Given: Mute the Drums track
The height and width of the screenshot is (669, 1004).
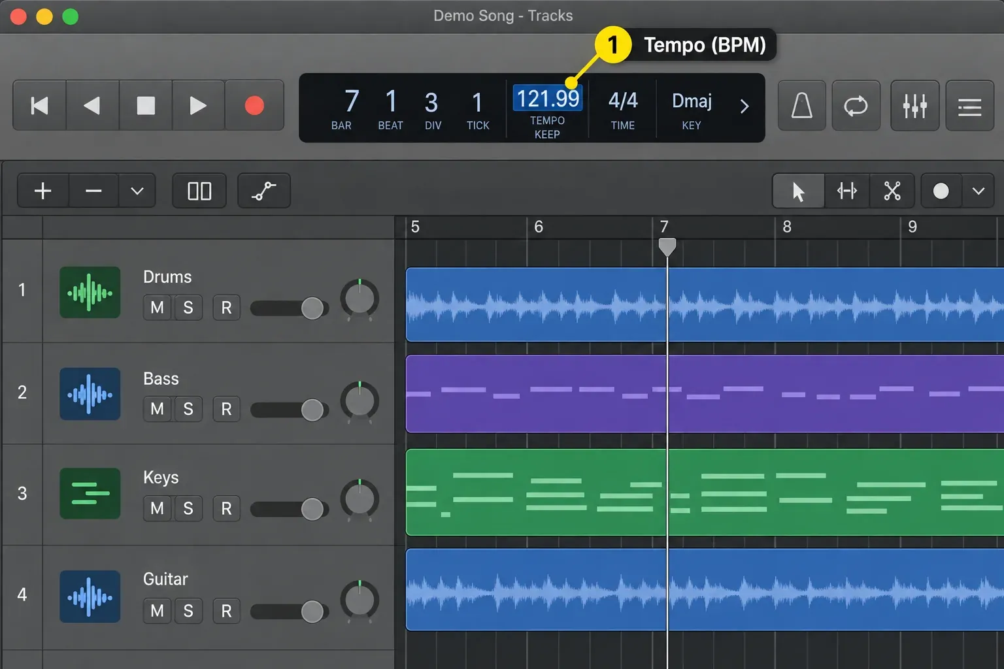Looking at the screenshot, I should (x=157, y=308).
